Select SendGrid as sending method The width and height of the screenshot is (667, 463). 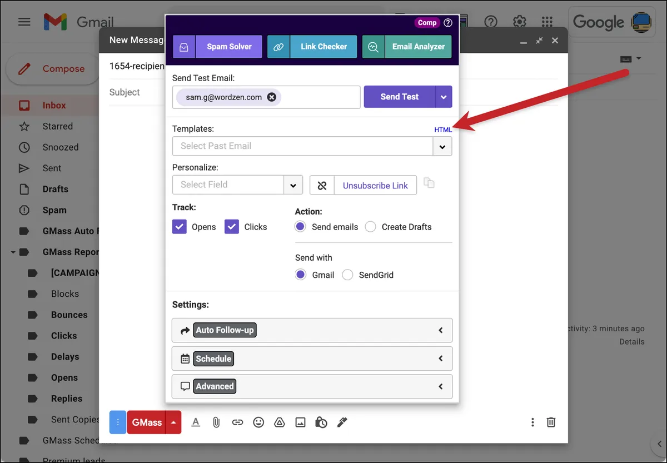click(347, 275)
